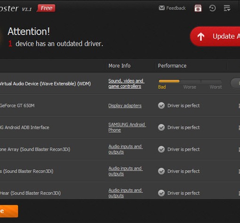Click the red outdated device count 1

[10, 43]
